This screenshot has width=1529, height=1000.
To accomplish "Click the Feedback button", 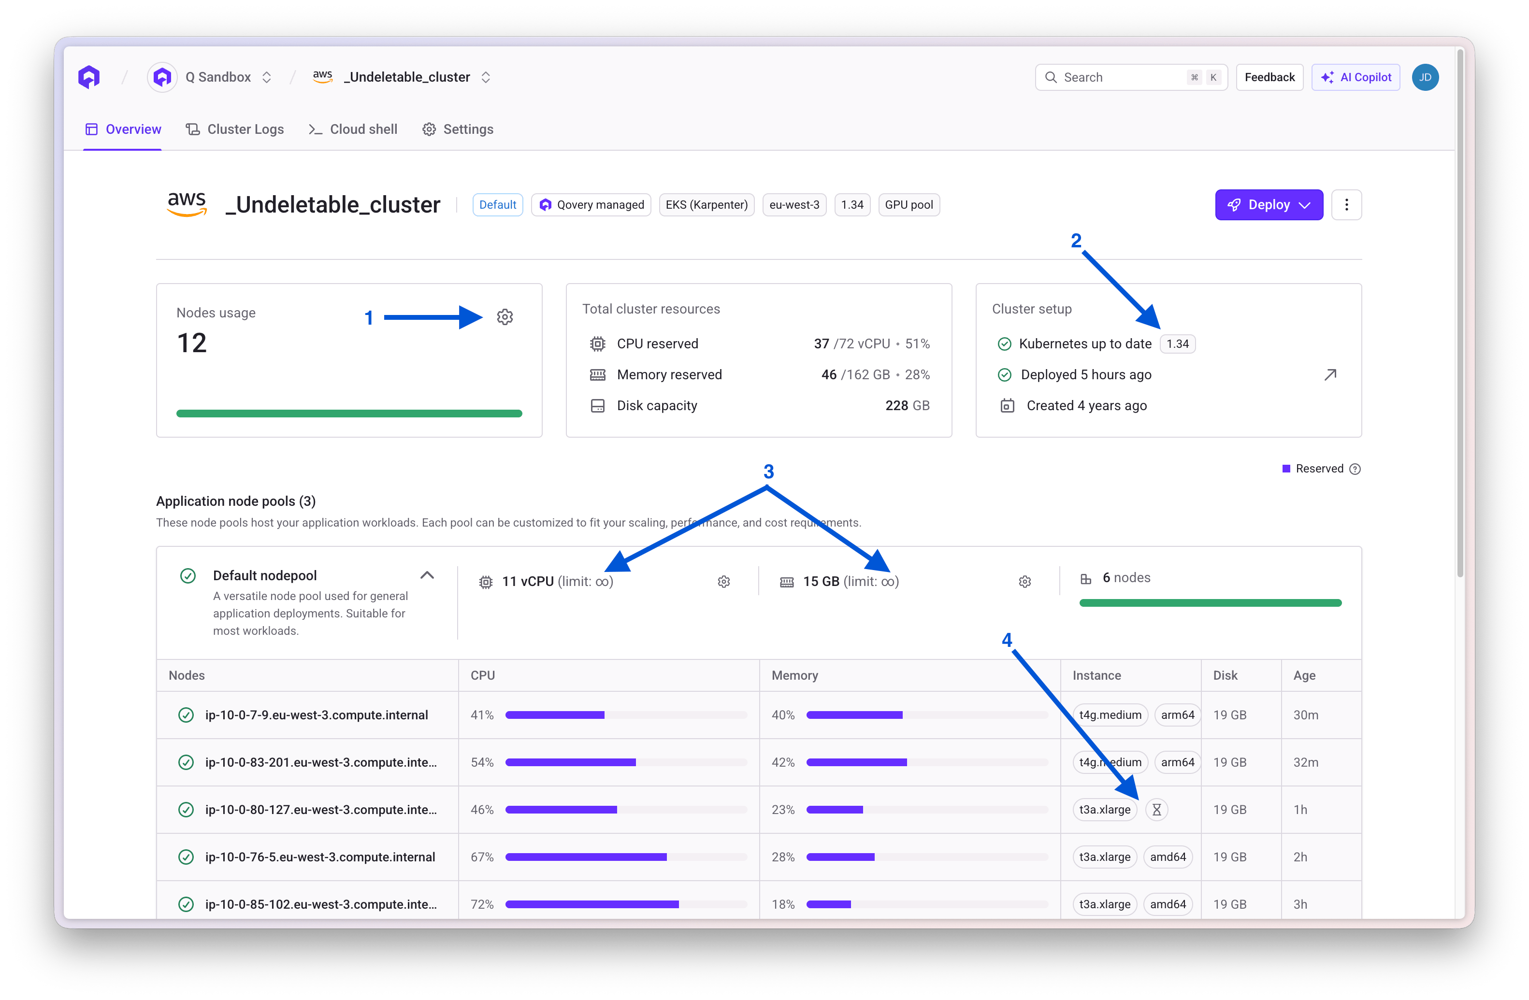I will (x=1269, y=77).
